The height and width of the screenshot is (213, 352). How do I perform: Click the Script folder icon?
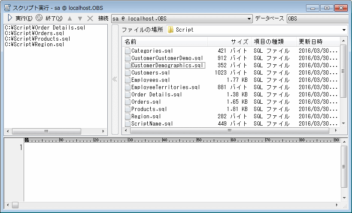[x=170, y=30]
